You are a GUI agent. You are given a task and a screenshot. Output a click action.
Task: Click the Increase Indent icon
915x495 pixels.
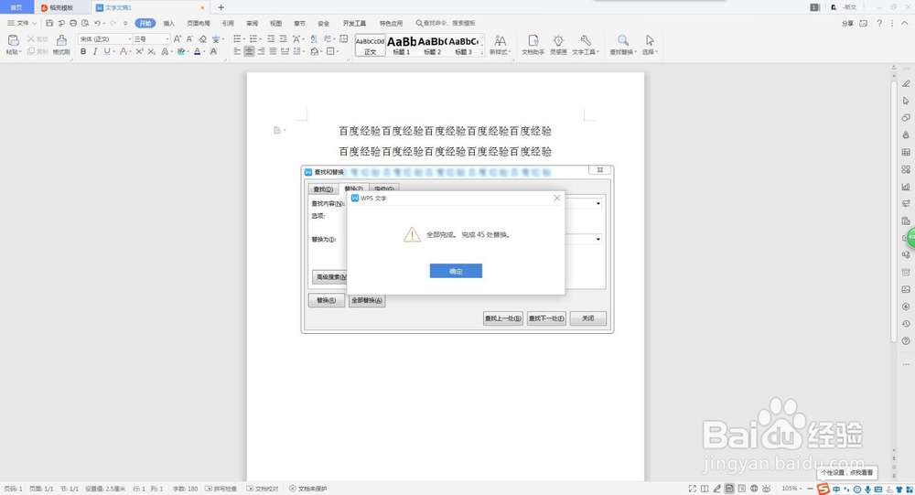pos(283,39)
